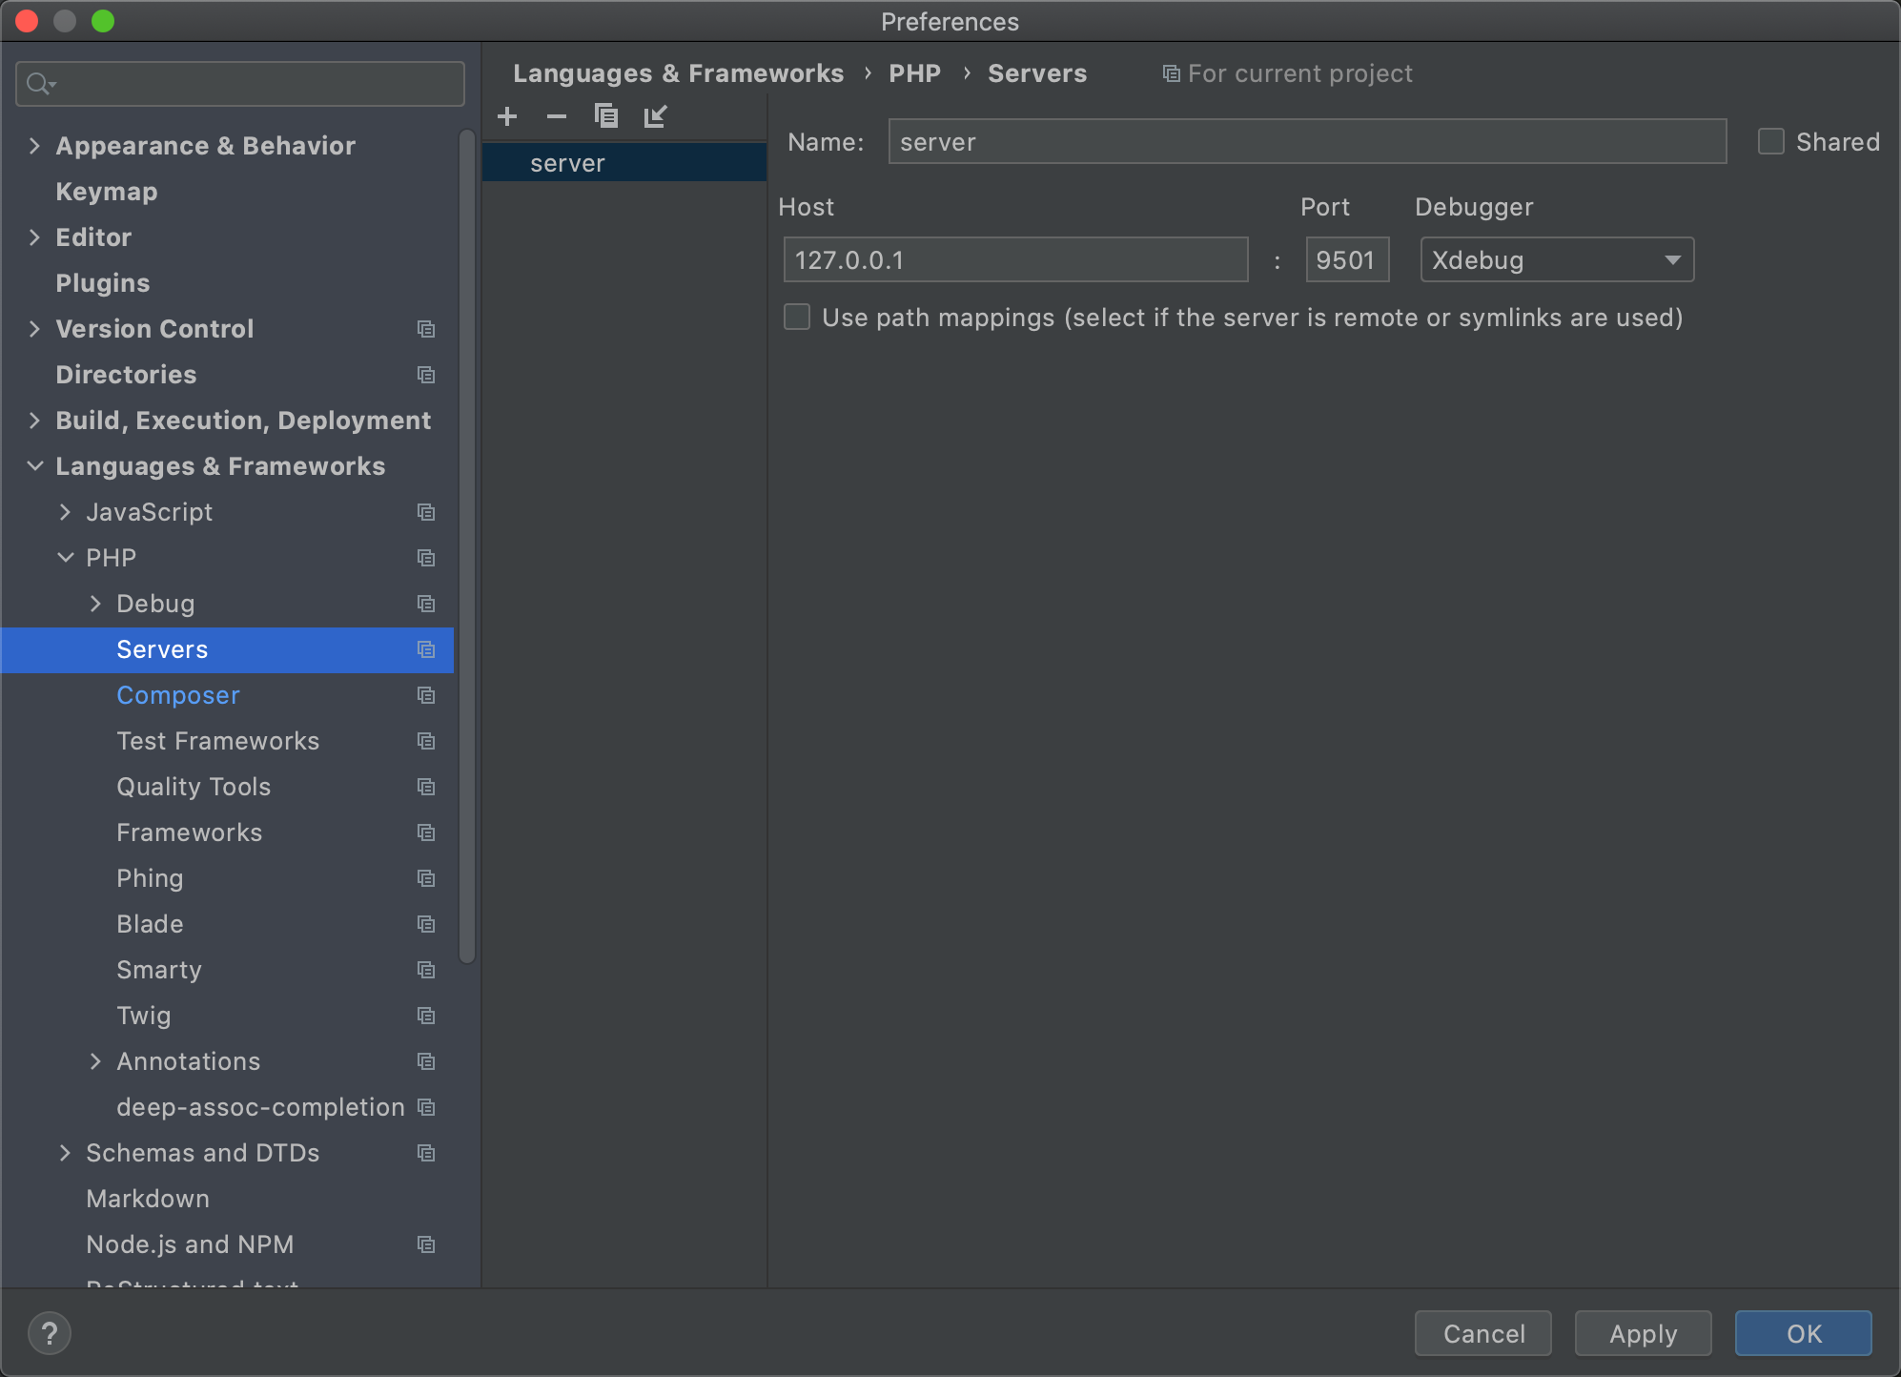Click the remove server minus icon
The image size is (1901, 1377).
557,116
